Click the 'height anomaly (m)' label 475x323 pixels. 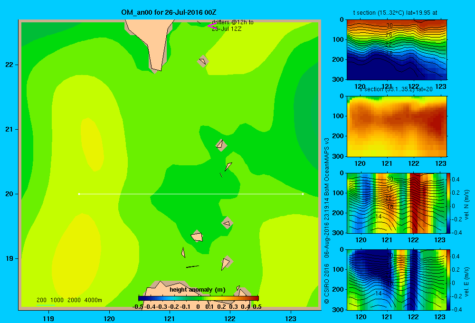198,290
